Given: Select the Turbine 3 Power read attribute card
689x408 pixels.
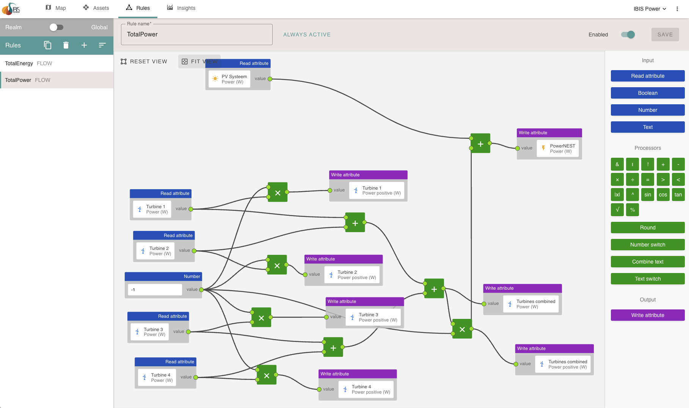Looking at the screenshot, I should coord(150,332).
